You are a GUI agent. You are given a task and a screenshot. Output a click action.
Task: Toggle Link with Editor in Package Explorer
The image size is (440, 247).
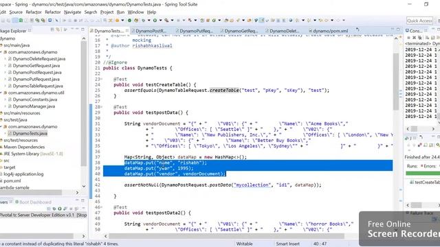coord(58,30)
